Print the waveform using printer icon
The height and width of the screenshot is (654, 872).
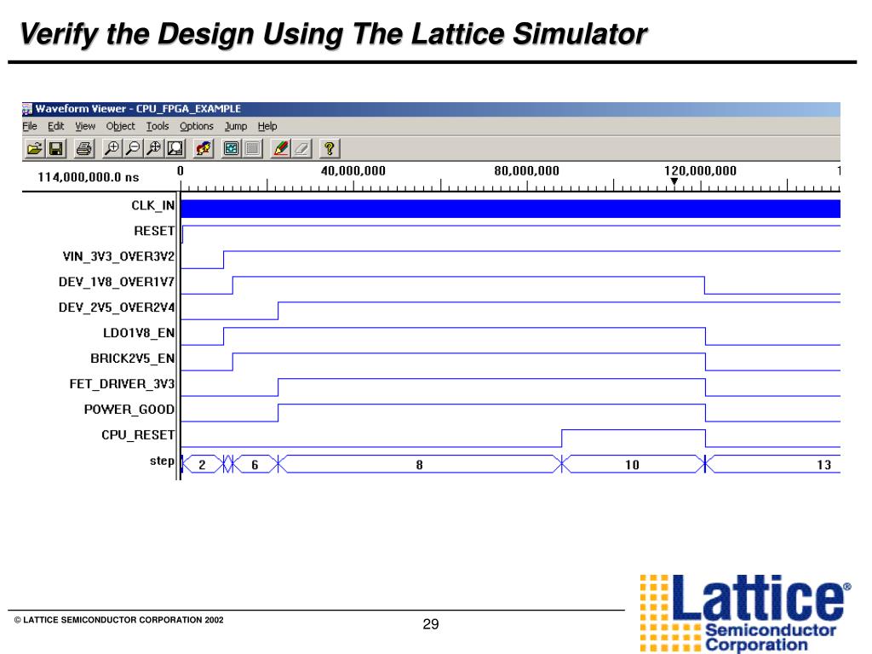pos(84,148)
